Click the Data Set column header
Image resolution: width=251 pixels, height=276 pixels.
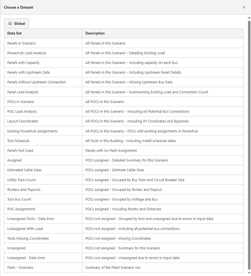[x=15, y=33]
